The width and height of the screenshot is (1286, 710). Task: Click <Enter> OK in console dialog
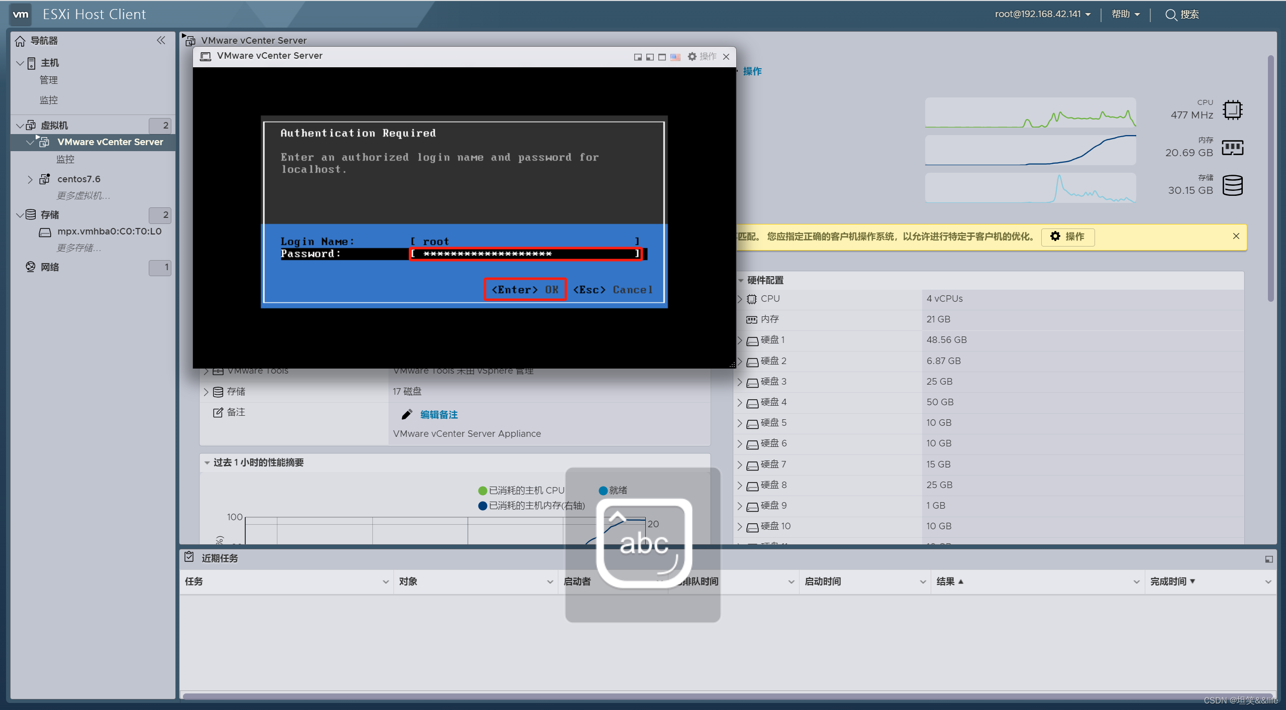[x=525, y=290]
